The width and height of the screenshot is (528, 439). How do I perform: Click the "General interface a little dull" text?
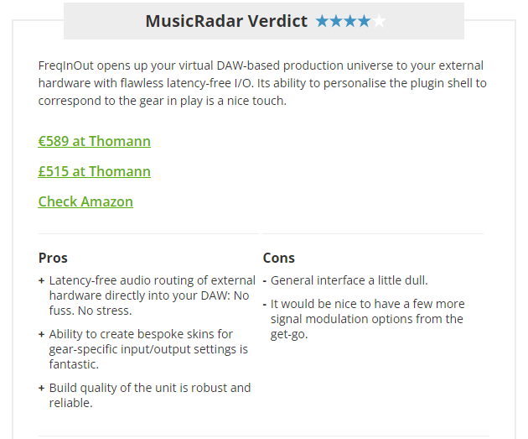click(349, 280)
